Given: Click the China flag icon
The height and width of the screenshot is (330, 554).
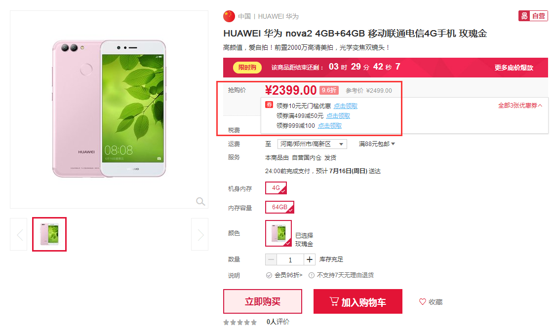Looking at the screenshot, I should [x=229, y=16].
